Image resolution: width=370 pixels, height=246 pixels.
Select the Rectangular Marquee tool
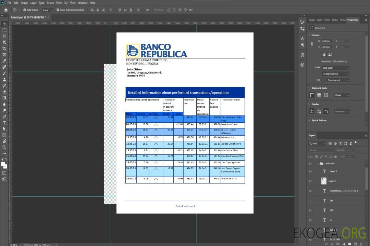(4, 30)
